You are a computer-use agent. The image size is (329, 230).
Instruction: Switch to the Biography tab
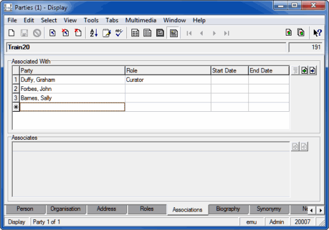click(228, 209)
